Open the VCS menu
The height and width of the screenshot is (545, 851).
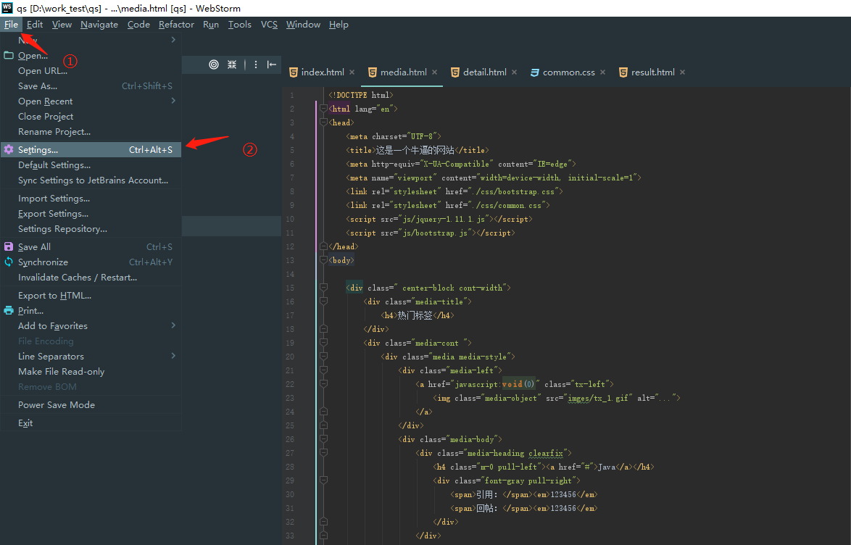(269, 25)
